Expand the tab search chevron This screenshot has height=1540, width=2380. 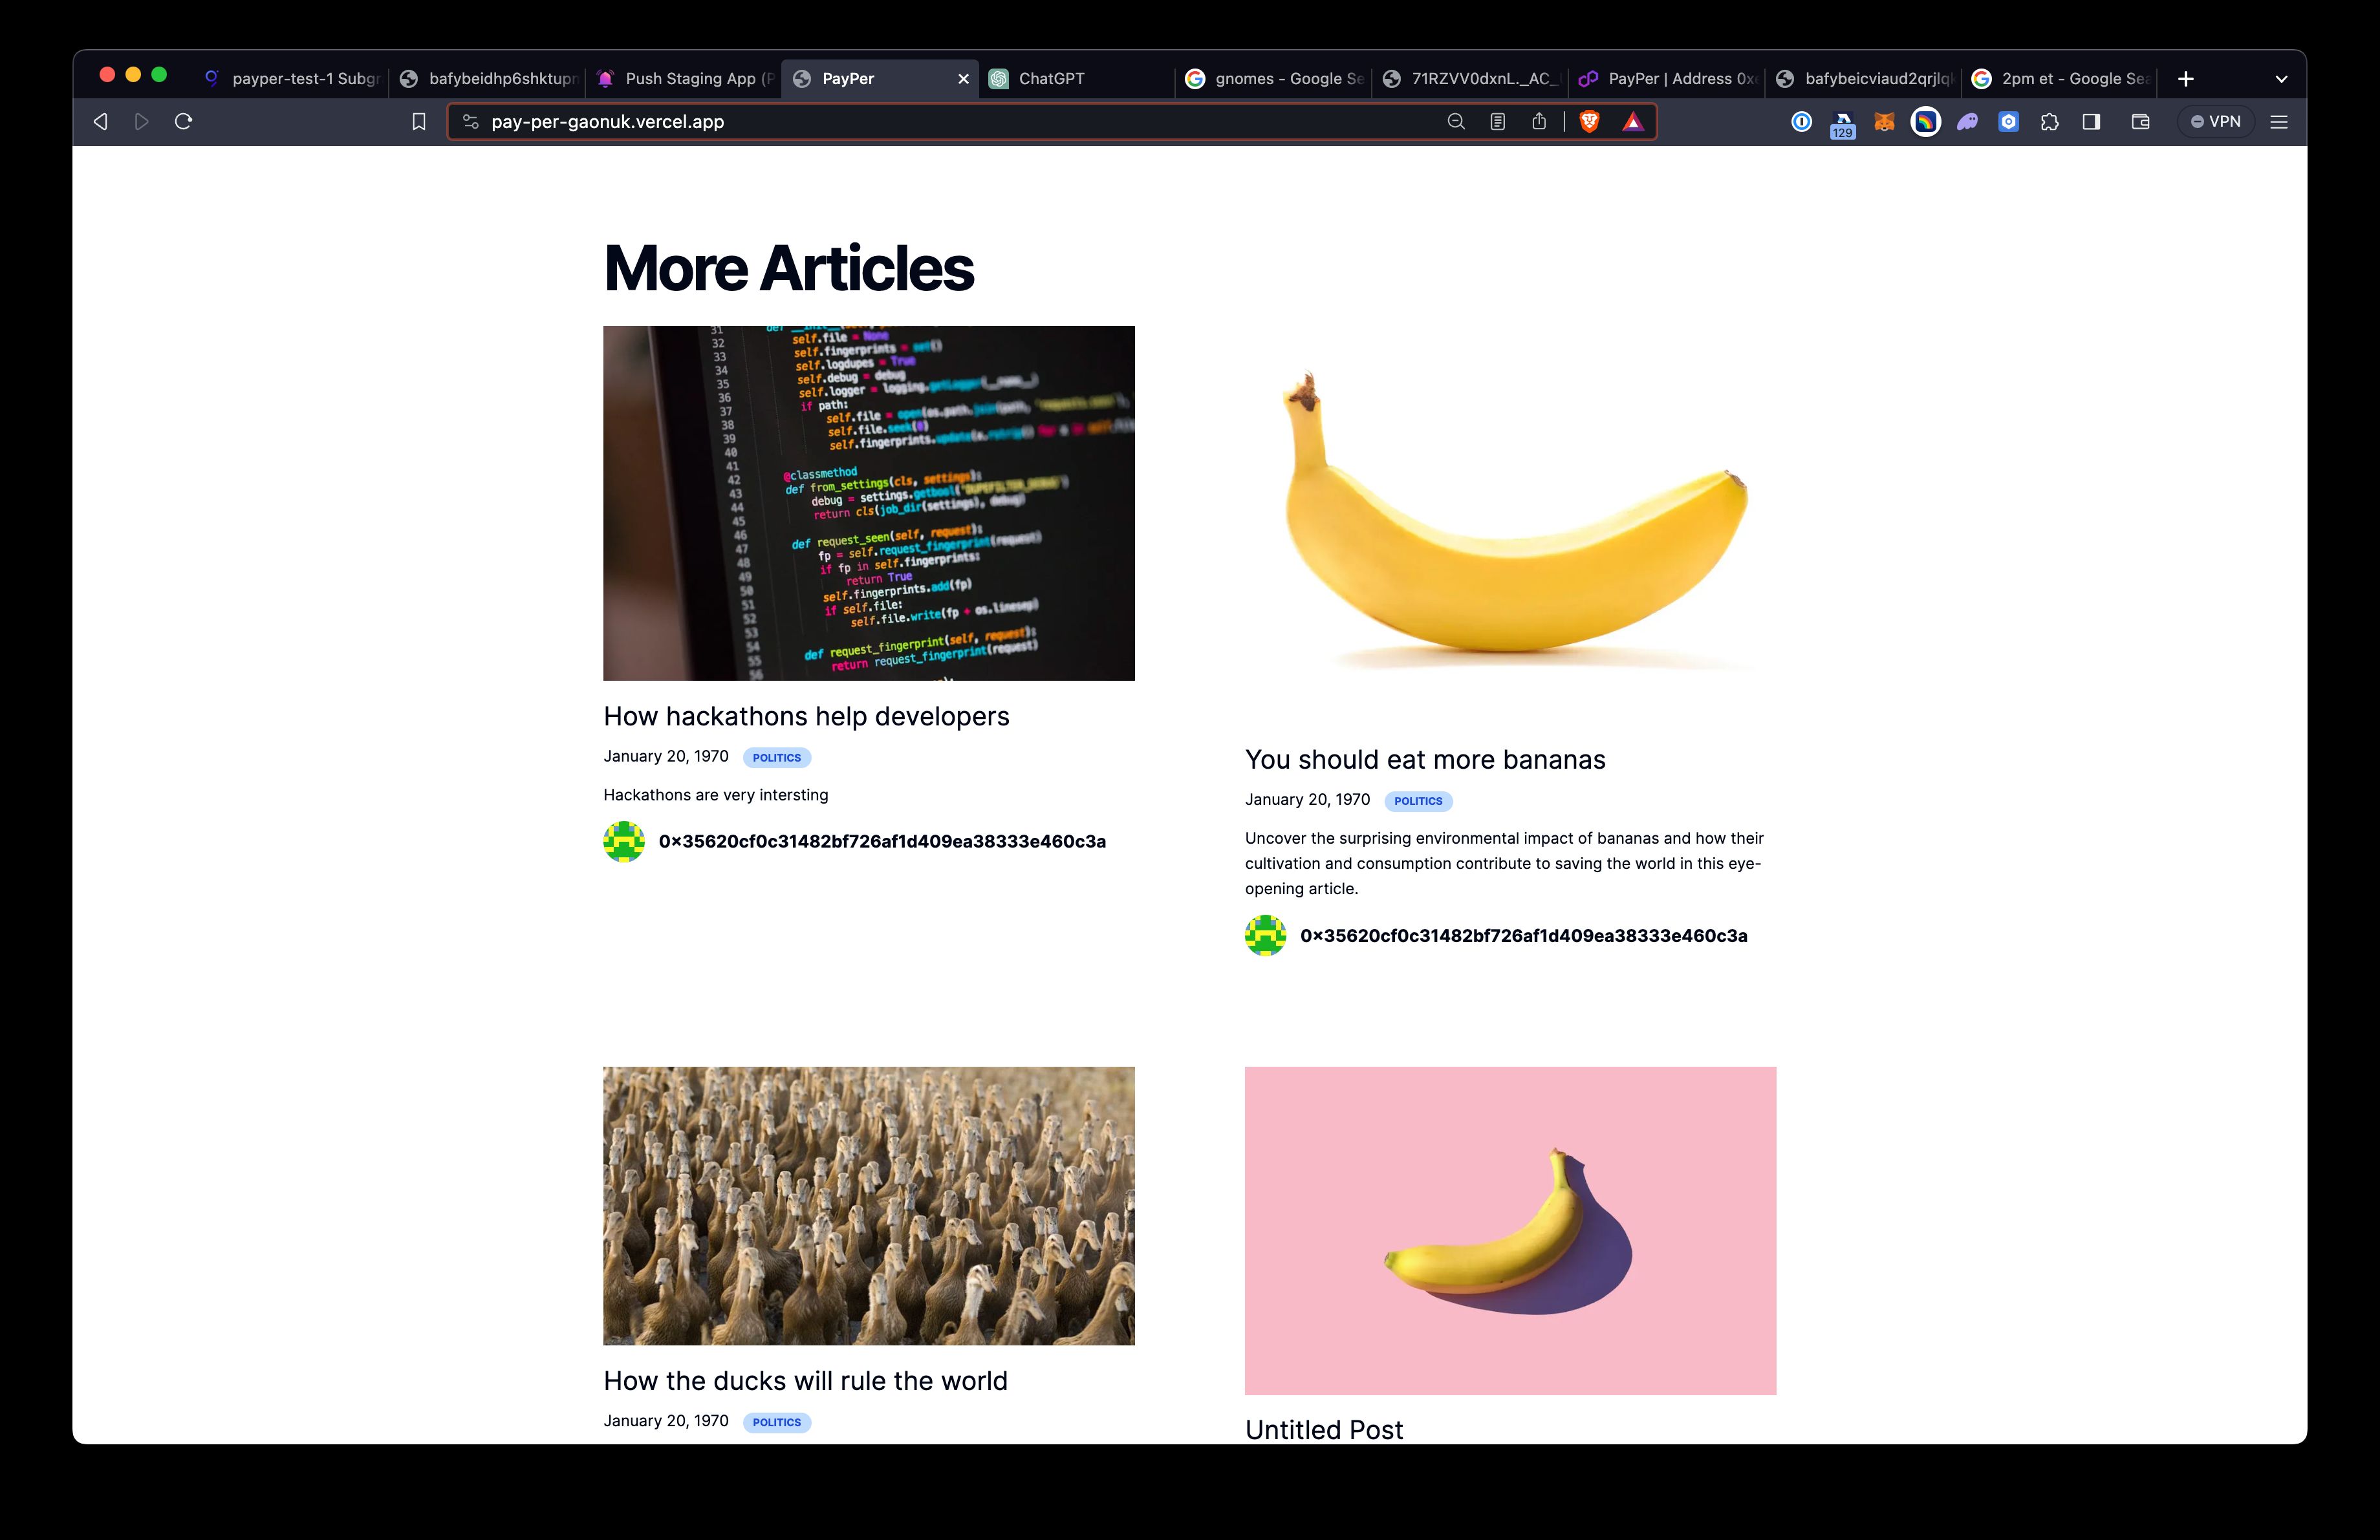2281,79
